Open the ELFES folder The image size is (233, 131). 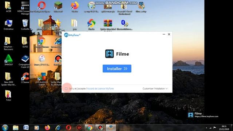click(25, 42)
